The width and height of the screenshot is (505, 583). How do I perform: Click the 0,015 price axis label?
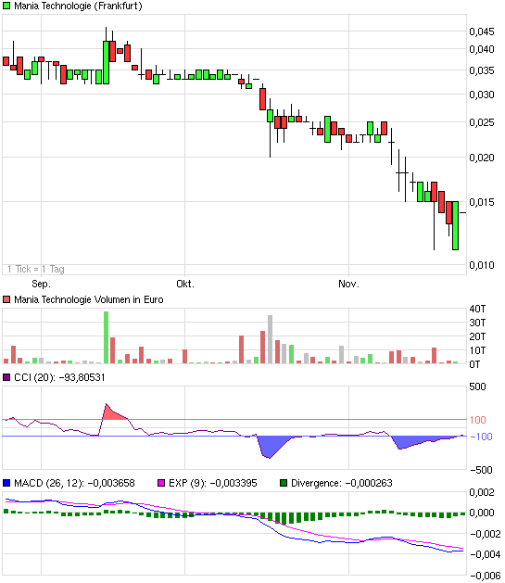[482, 202]
